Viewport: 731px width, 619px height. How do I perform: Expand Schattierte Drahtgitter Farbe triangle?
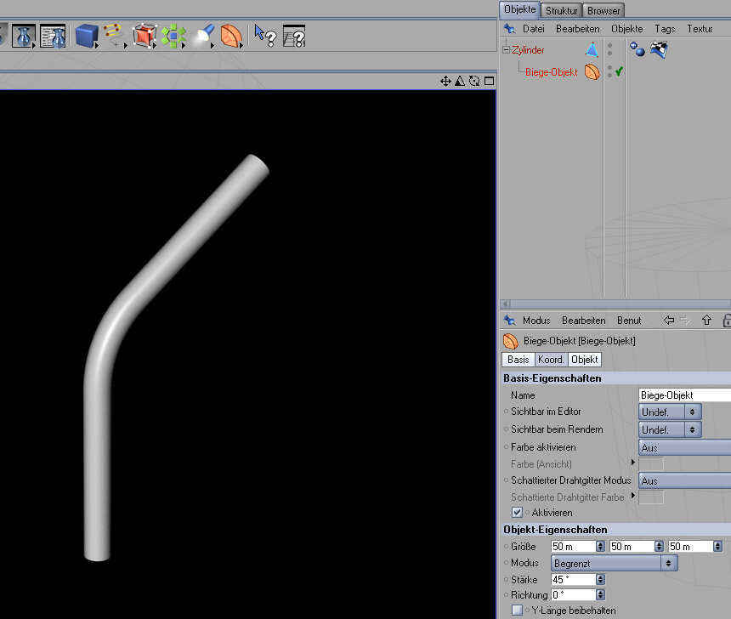pyautogui.click(x=632, y=496)
